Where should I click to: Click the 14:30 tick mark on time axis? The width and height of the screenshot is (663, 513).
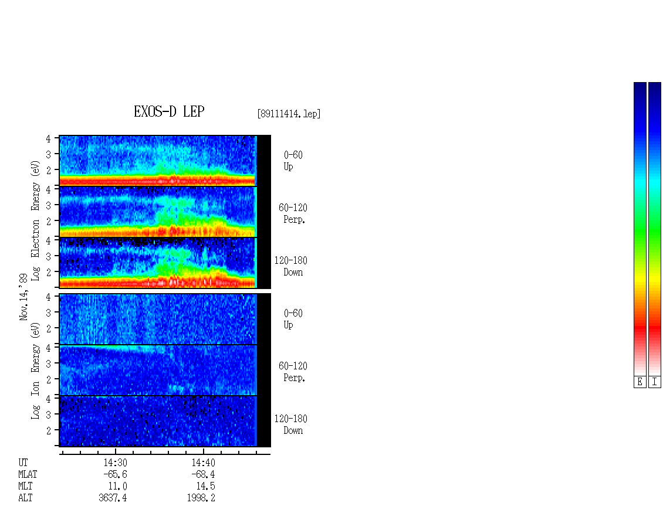[116, 451]
